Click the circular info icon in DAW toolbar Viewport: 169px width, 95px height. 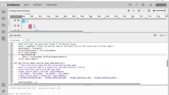[149, 11]
